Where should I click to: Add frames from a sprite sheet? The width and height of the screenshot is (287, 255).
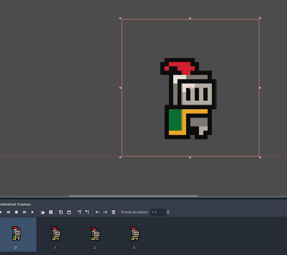51,212
